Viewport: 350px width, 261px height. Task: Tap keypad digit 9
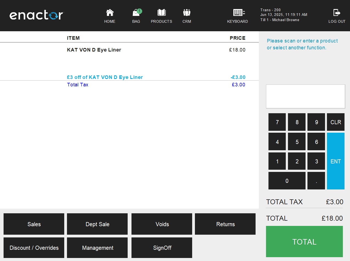click(x=316, y=122)
